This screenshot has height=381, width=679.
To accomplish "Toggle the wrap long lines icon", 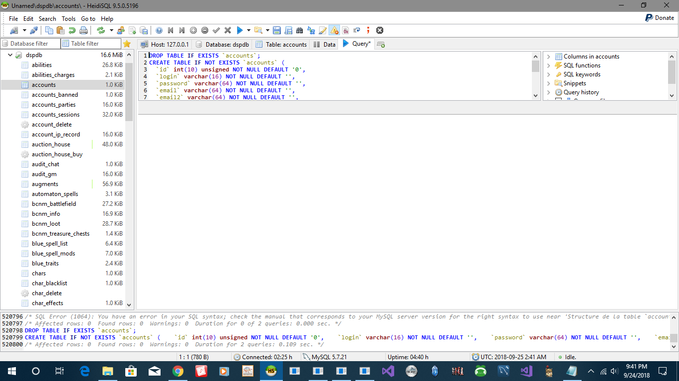I will point(357,30).
